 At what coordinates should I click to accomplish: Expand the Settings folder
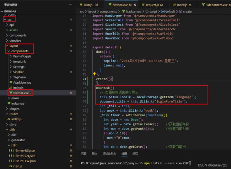pos(11,67)
